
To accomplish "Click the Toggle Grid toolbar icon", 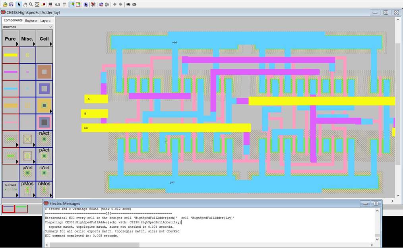I will pos(50,4).
